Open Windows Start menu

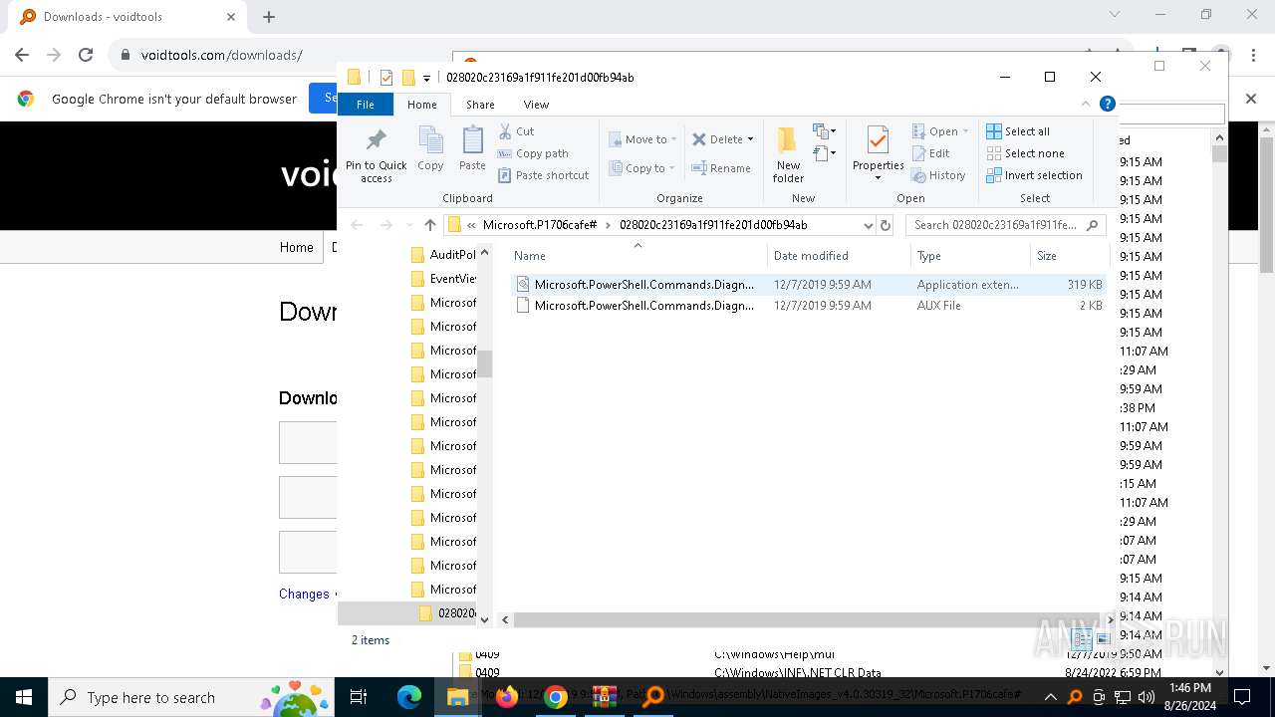(x=24, y=697)
